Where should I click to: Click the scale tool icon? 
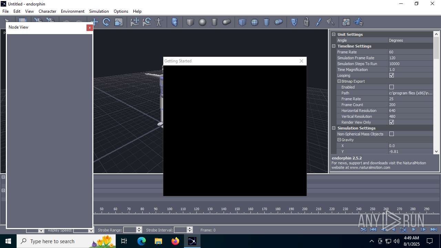pyautogui.click(x=119, y=22)
